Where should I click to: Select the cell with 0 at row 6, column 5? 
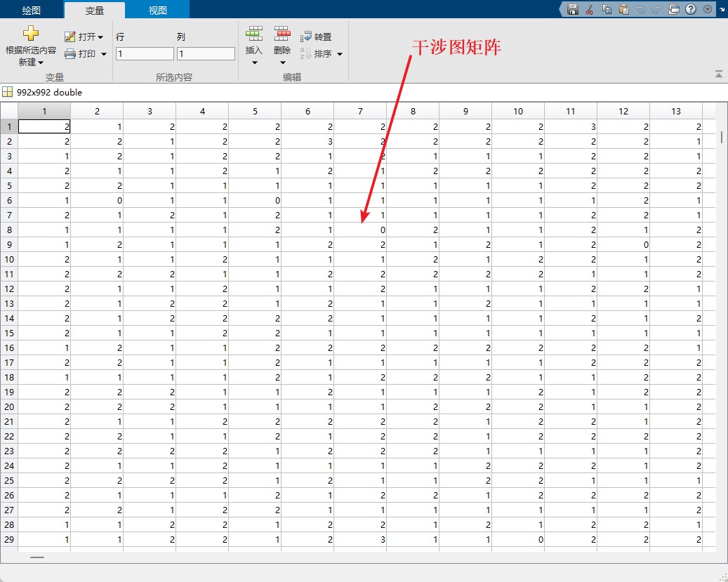(255, 201)
